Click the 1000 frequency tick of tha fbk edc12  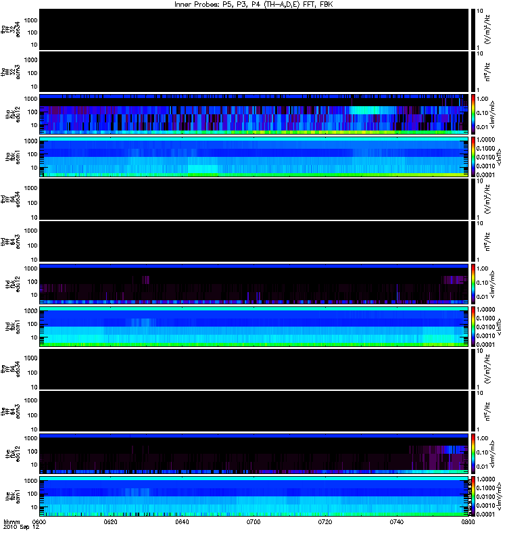[x=30, y=99]
